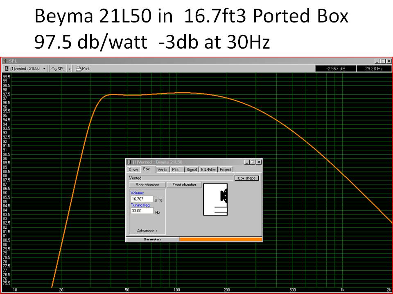The height and width of the screenshot is (294, 393).
Task: Open the EQ/Filter tab
Action: pyautogui.click(x=208, y=169)
